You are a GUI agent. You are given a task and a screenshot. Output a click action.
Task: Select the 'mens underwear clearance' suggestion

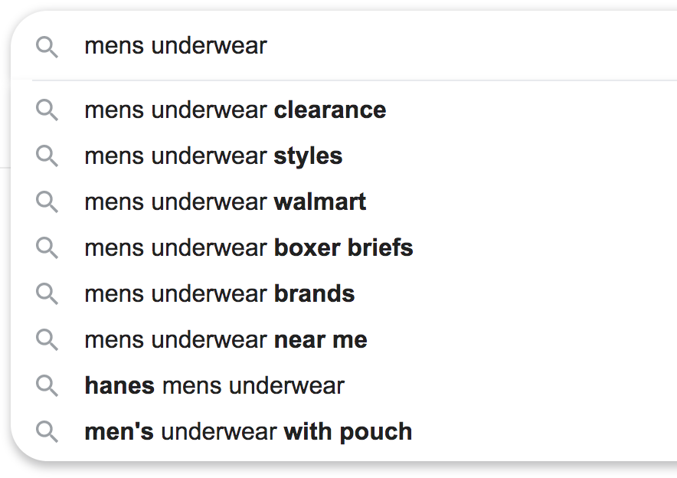coord(235,110)
